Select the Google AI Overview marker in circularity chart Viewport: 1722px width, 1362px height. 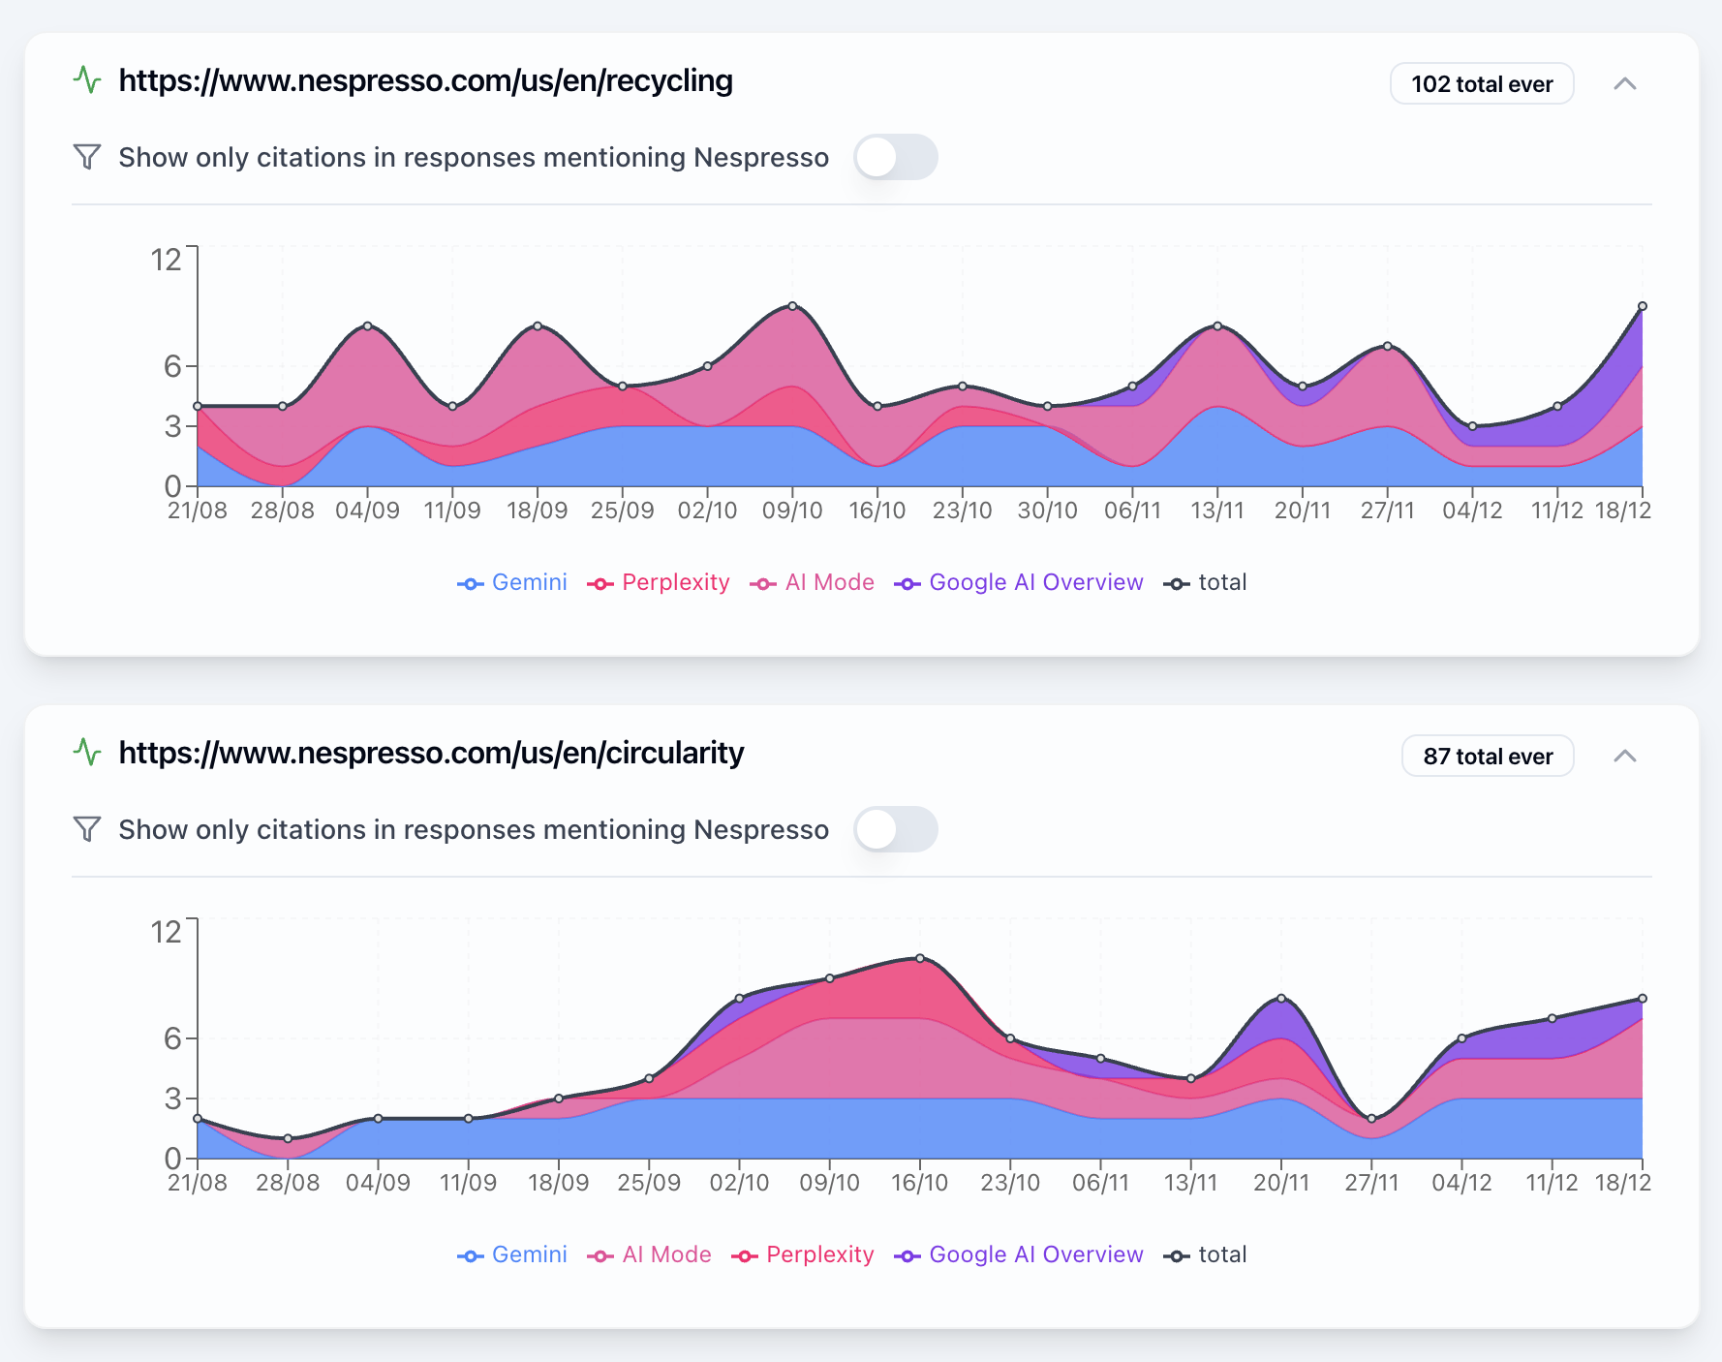tap(907, 1254)
